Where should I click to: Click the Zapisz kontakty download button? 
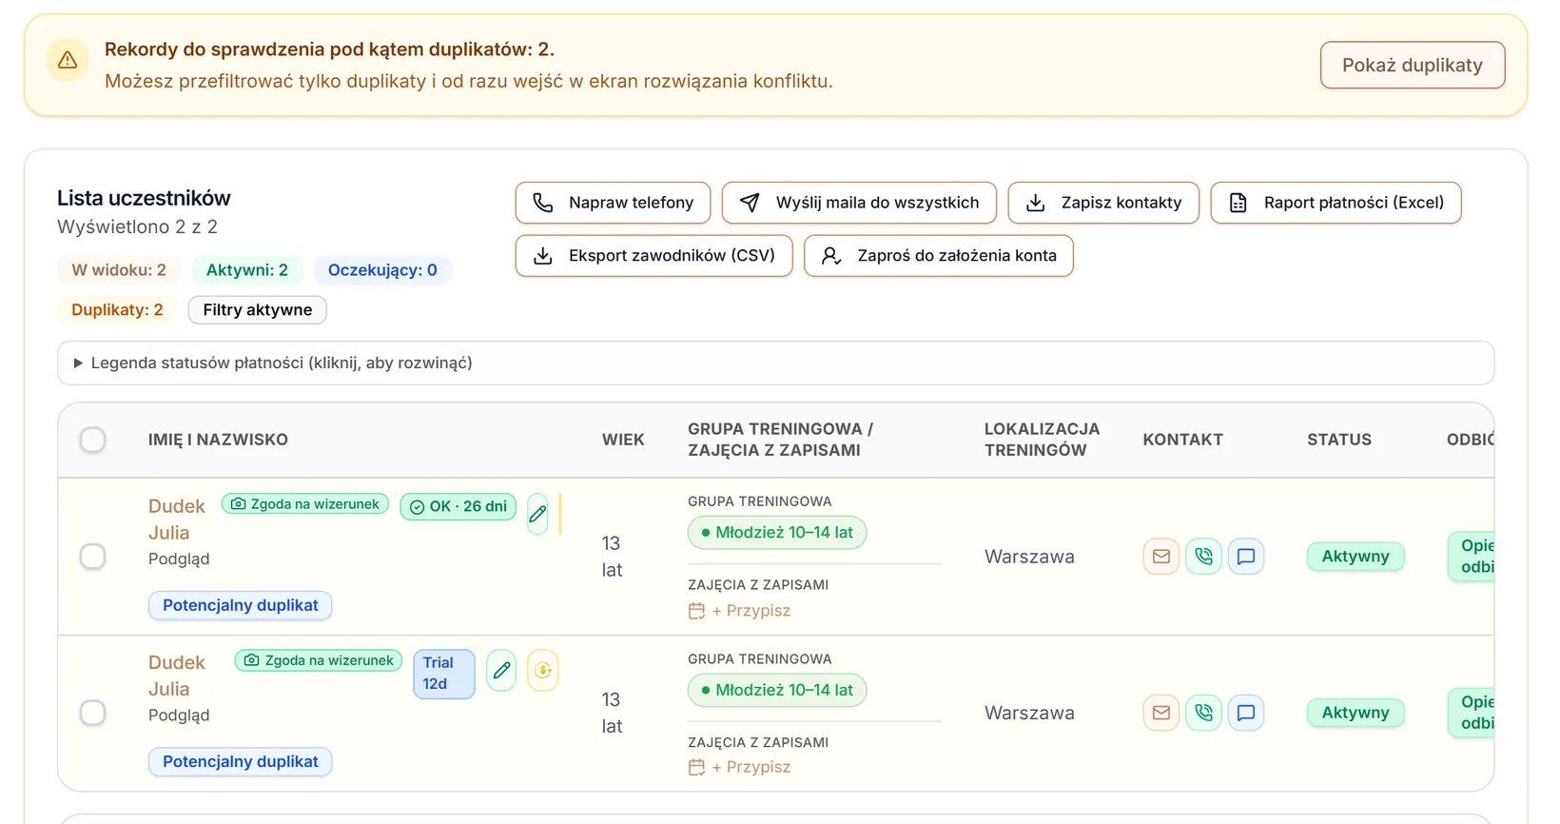tap(1103, 203)
